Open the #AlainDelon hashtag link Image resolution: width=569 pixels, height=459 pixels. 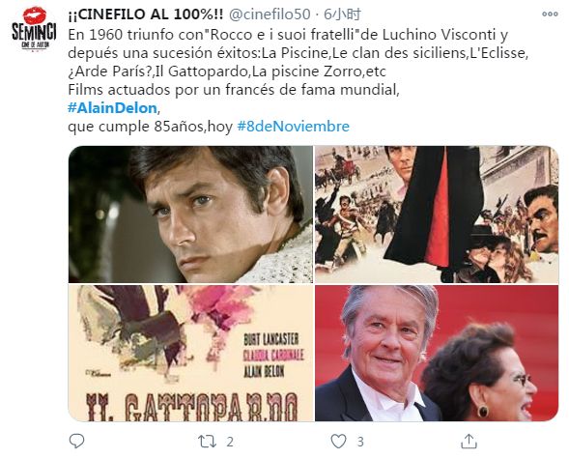[112, 108]
